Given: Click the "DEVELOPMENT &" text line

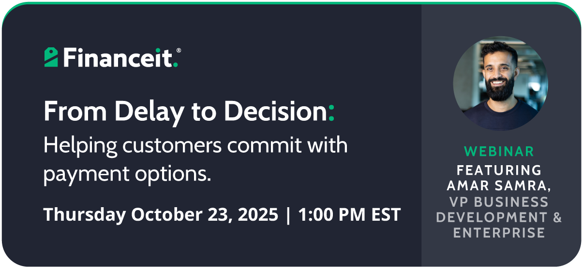Looking at the screenshot, I should [x=499, y=217].
